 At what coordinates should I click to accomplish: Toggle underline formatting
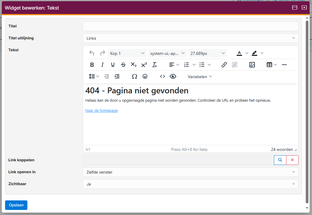[113, 65]
